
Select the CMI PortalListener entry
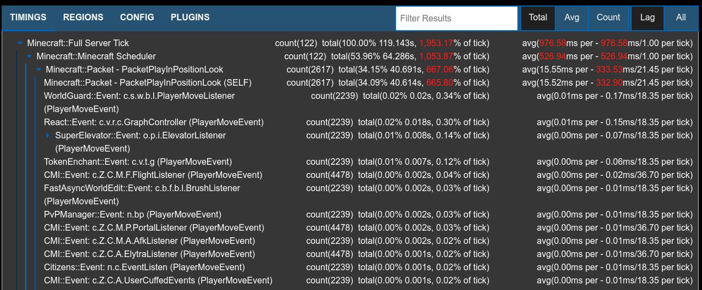coord(154,227)
